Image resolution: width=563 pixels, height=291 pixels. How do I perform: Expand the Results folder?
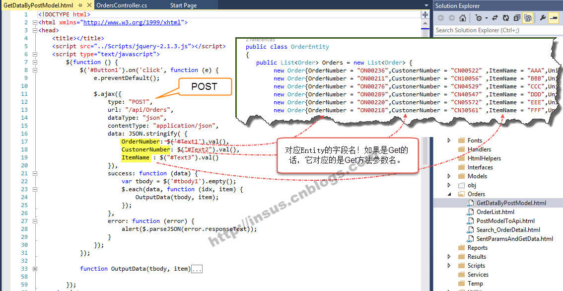pos(449,257)
